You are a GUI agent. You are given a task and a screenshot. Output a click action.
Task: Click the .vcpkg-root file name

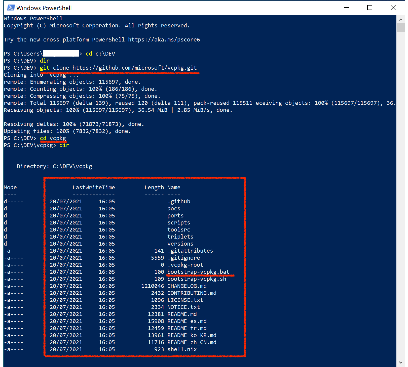pos(185,265)
